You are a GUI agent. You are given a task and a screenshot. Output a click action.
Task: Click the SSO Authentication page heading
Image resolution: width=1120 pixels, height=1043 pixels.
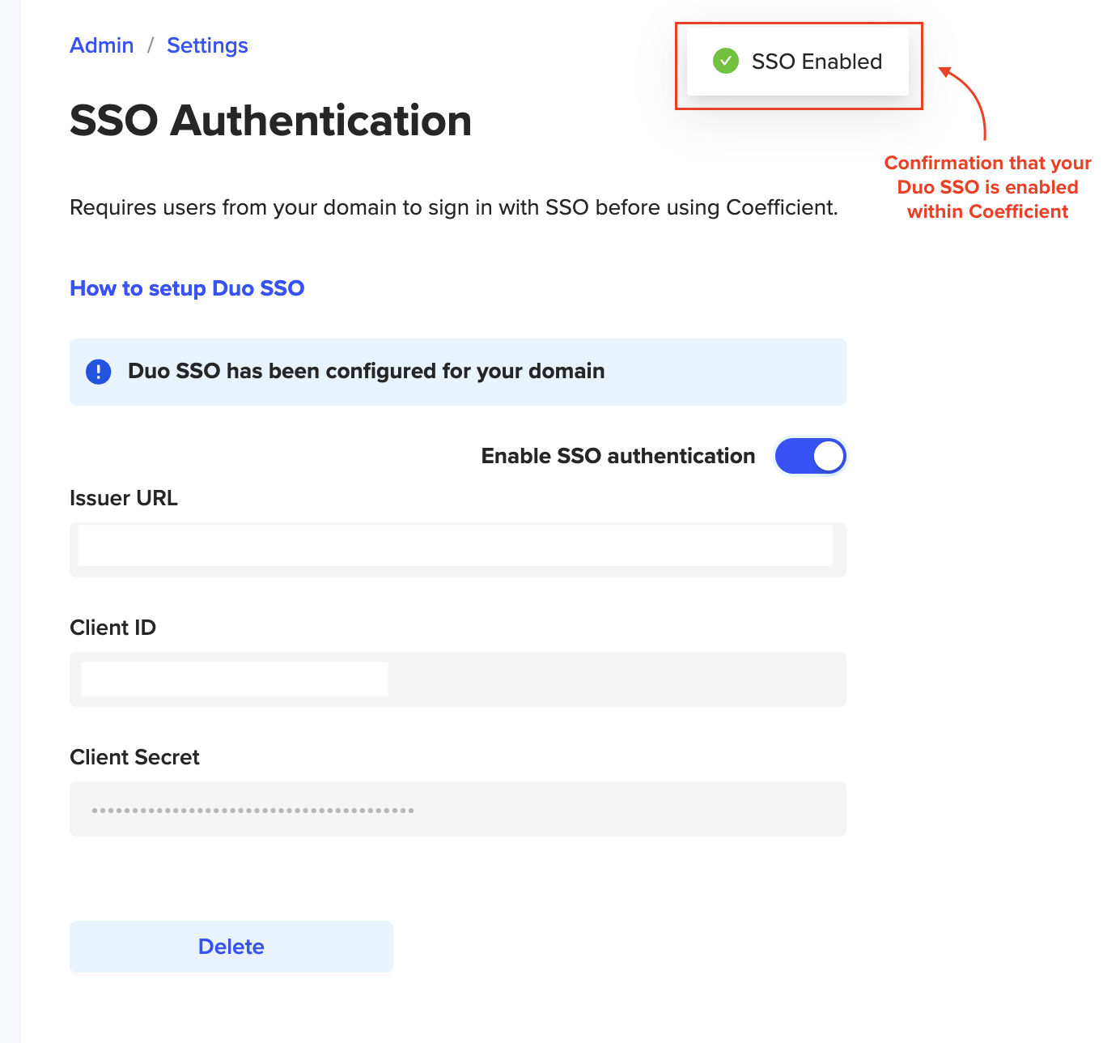270,121
